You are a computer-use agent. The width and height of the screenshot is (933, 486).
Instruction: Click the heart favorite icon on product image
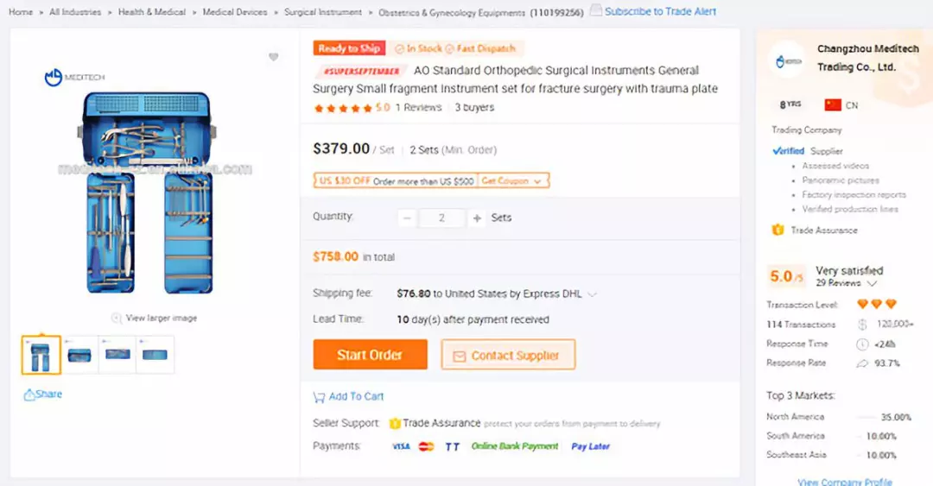[x=274, y=57]
